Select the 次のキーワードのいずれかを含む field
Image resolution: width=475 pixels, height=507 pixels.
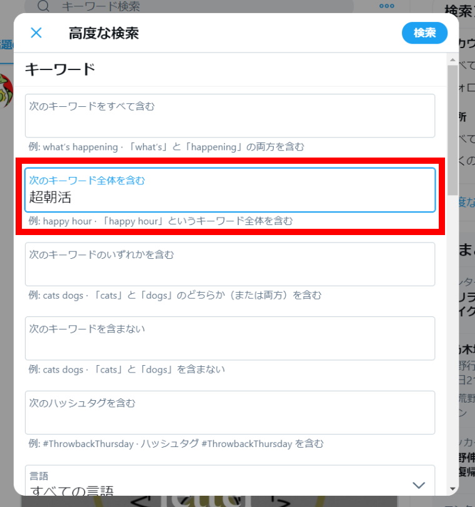pyautogui.click(x=230, y=264)
